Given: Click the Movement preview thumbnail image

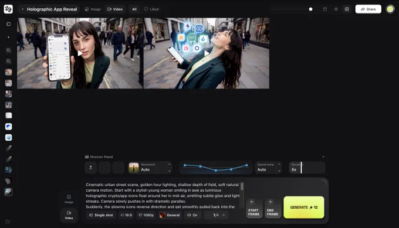Looking at the screenshot, I should (134, 168).
